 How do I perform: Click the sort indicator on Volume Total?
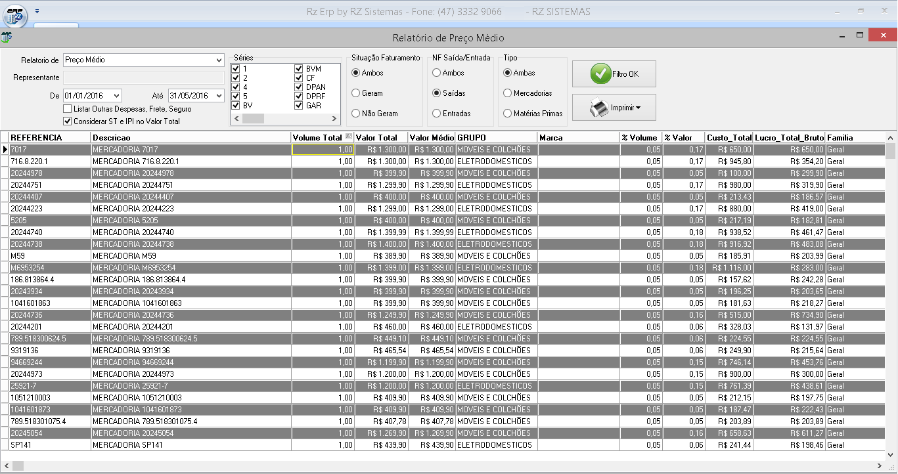tap(349, 137)
